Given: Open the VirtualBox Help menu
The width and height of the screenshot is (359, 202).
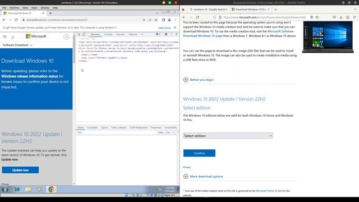Looking at the screenshot, I should click(55, 8).
